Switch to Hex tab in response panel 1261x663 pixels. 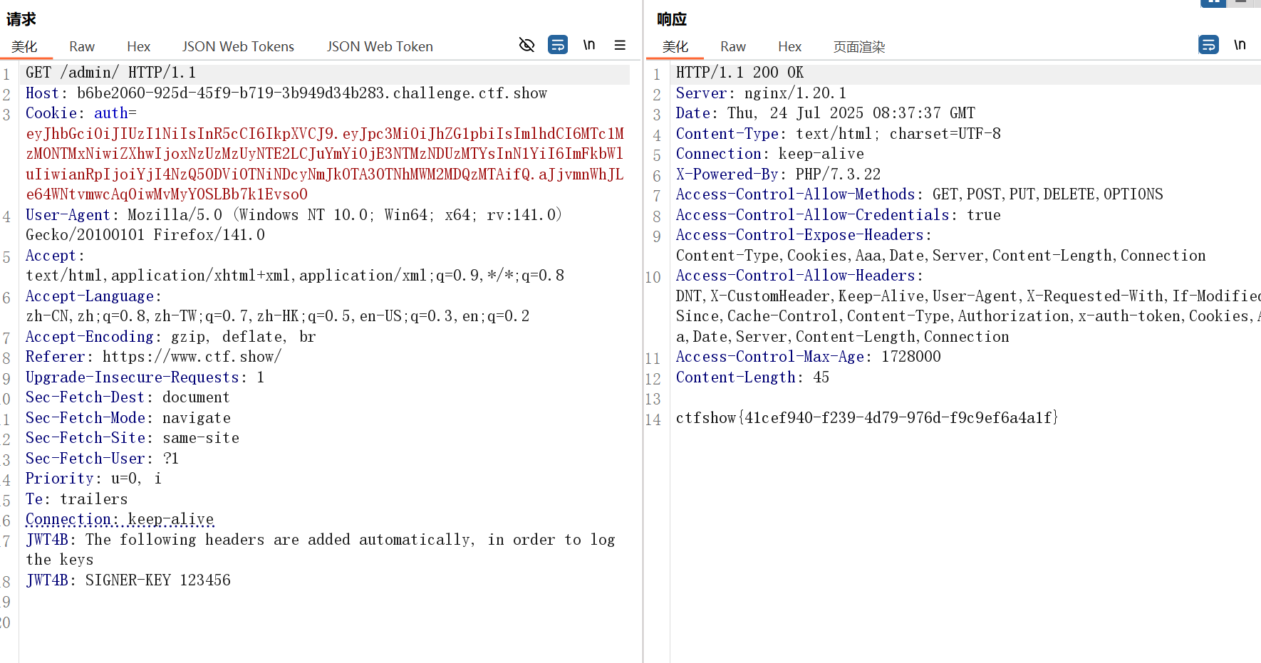(789, 47)
